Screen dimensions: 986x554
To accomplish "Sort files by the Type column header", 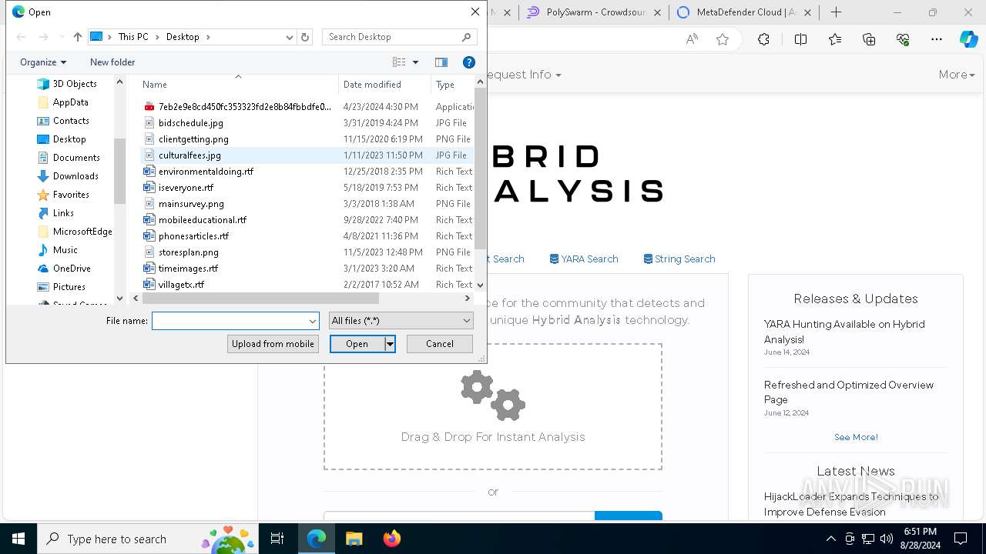I will (453, 85).
